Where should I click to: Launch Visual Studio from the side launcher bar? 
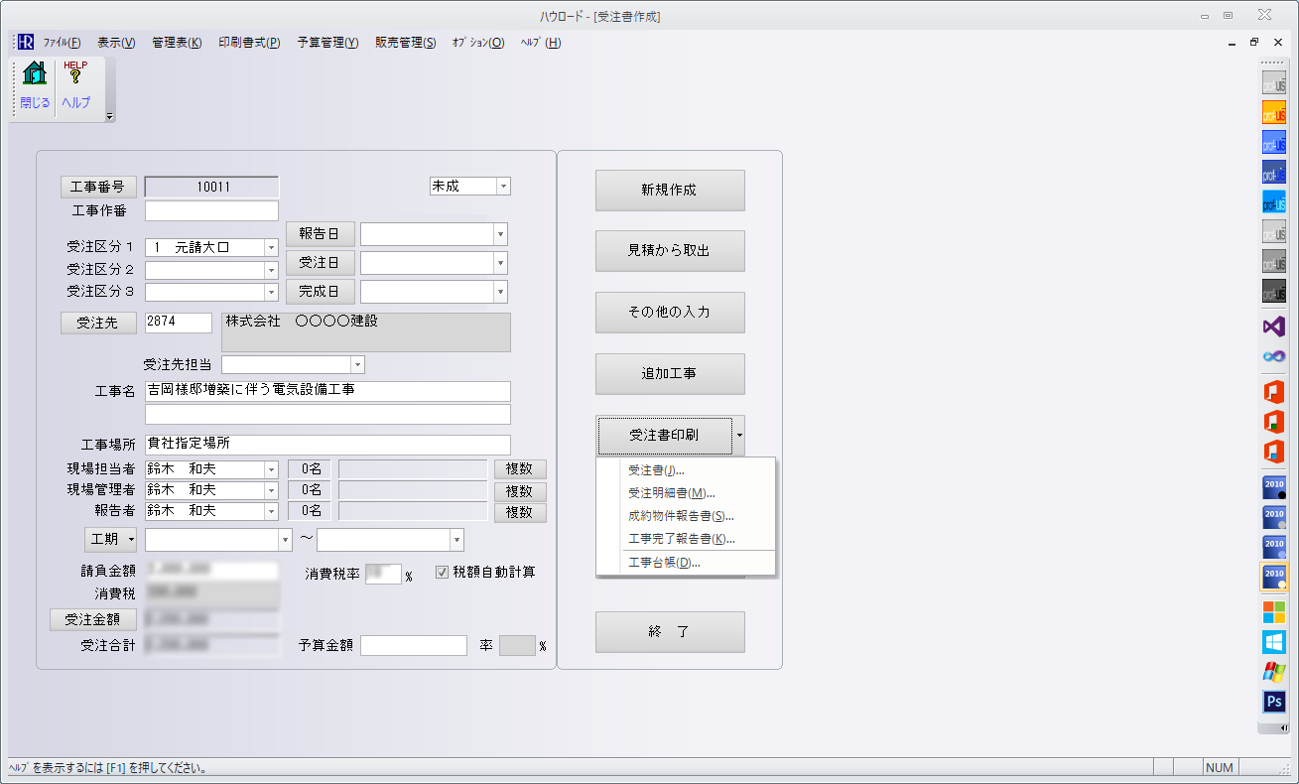1273,326
